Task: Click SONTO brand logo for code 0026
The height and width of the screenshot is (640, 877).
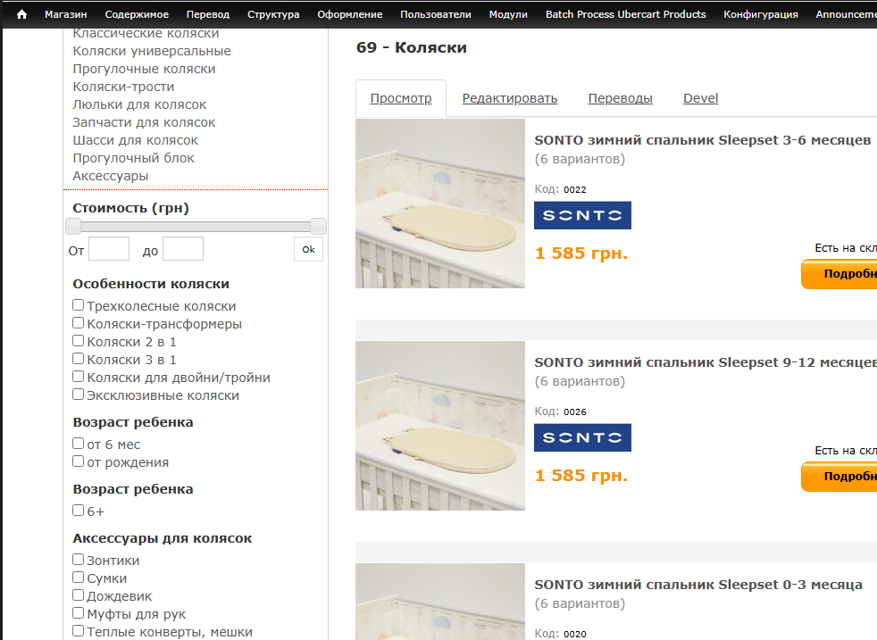Action: click(x=582, y=437)
